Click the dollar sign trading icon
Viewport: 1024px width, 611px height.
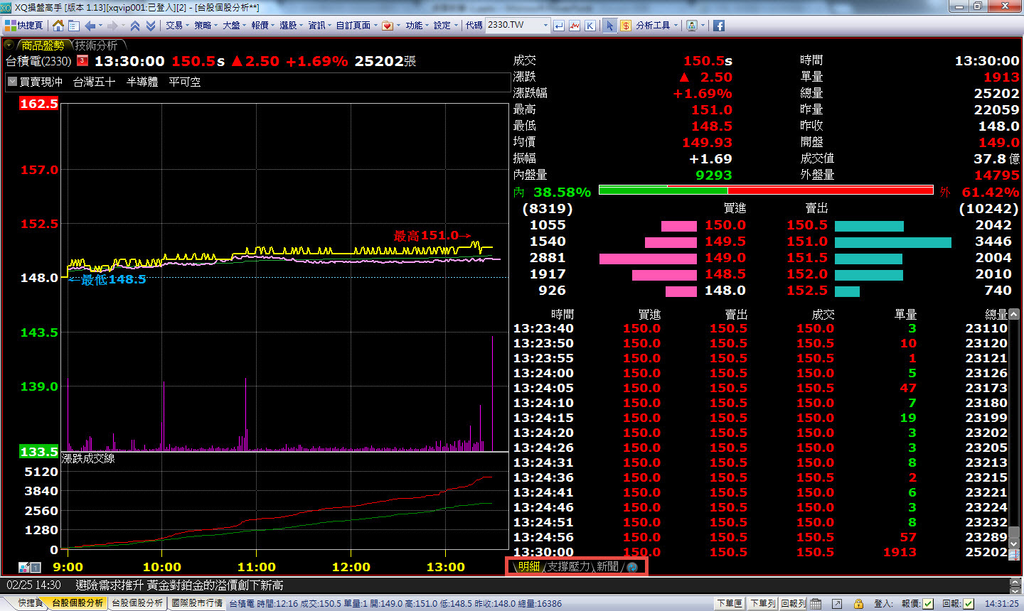tap(625, 26)
